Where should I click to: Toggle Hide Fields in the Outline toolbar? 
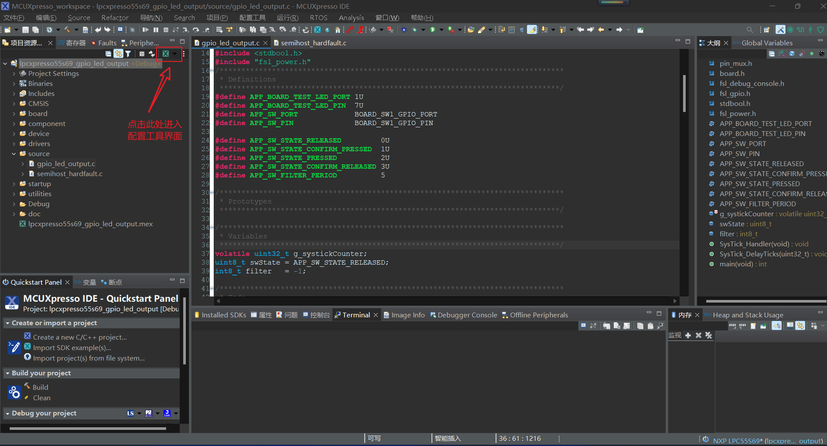pyautogui.click(x=792, y=54)
